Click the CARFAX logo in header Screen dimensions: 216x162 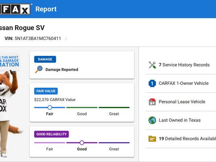(x=15, y=9)
